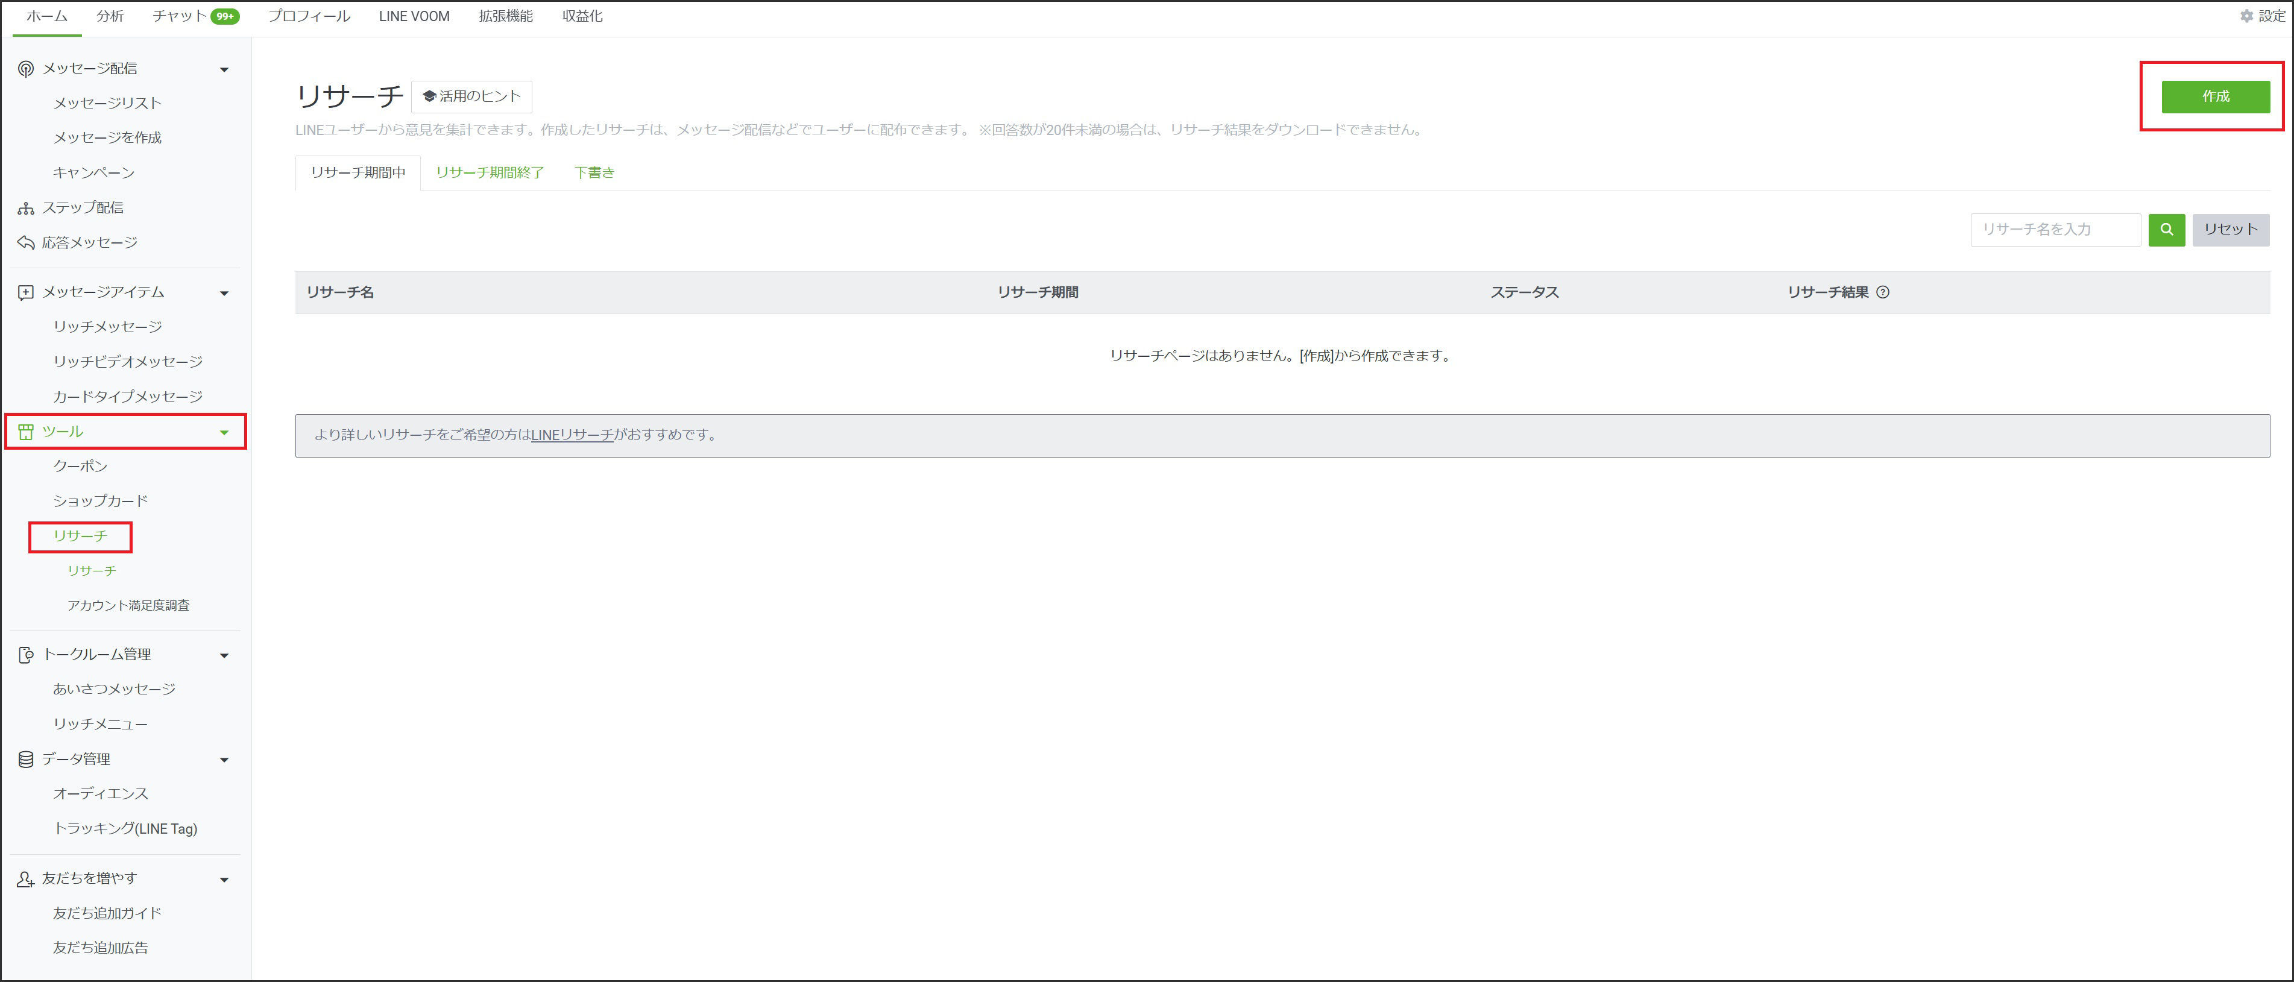Click the リサーチ名を入力 search field

(2055, 229)
